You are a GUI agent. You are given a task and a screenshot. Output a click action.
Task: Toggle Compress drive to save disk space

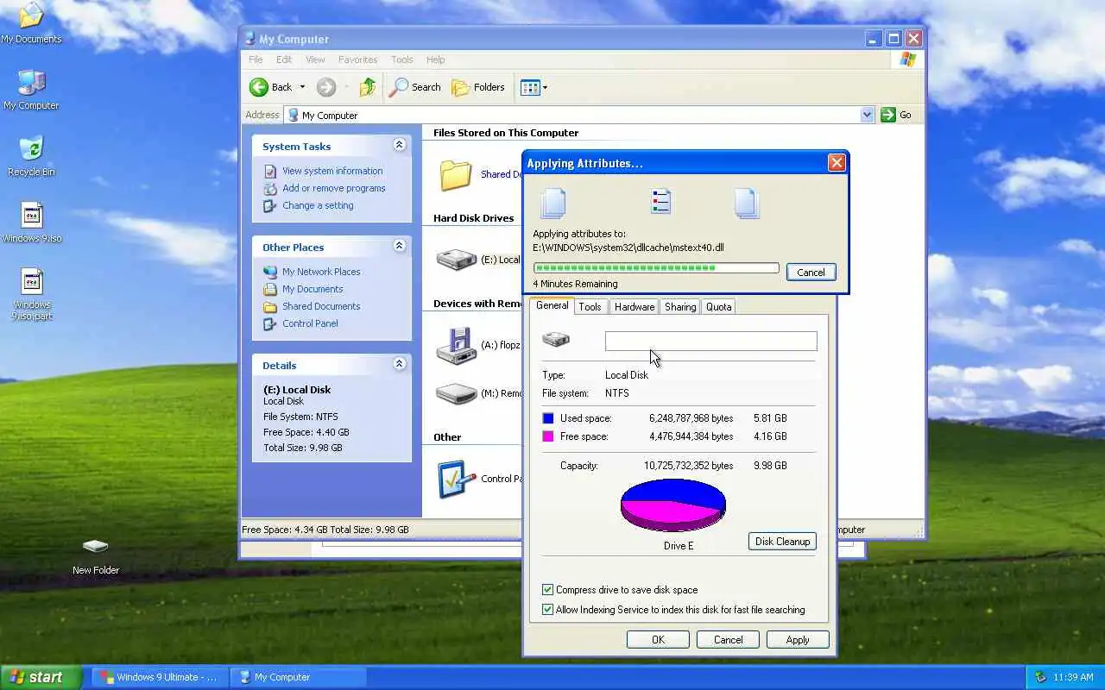(x=547, y=590)
